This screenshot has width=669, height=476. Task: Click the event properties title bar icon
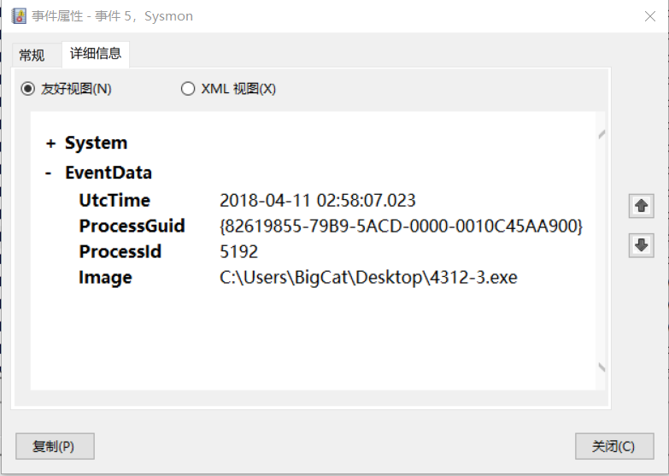[x=19, y=16]
